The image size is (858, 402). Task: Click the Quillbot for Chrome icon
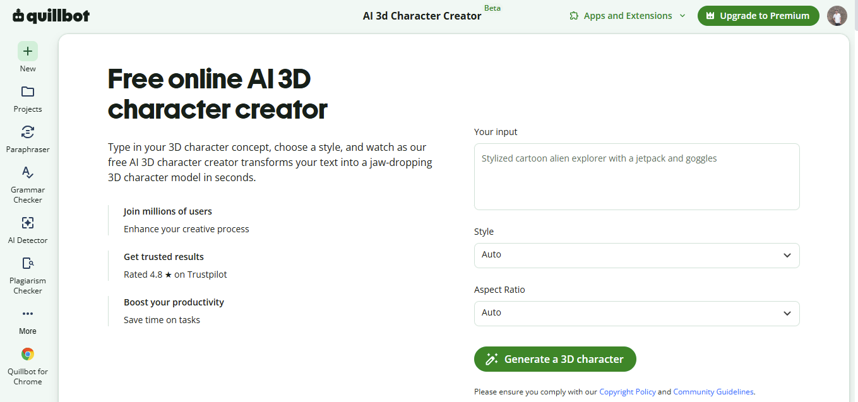pos(28,354)
